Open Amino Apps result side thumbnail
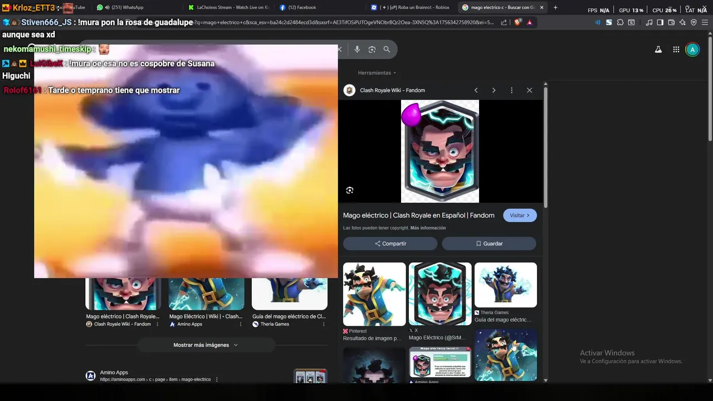 (310, 376)
